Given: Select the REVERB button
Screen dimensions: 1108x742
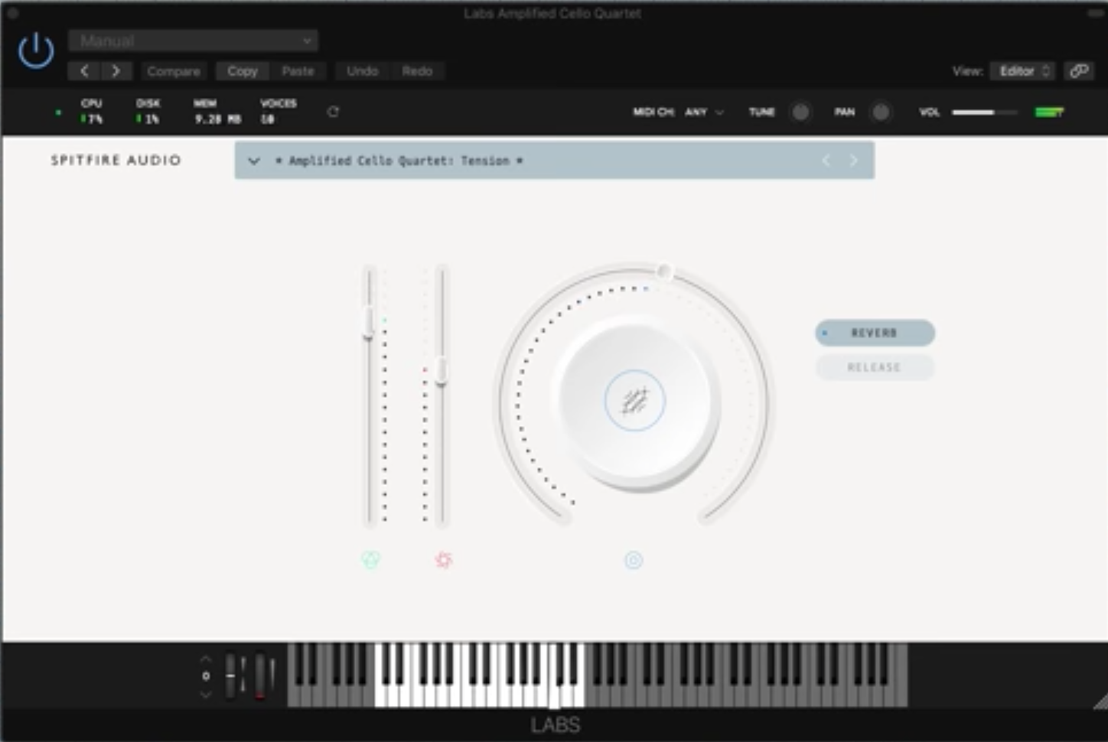Looking at the screenshot, I should (x=875, y=333).
